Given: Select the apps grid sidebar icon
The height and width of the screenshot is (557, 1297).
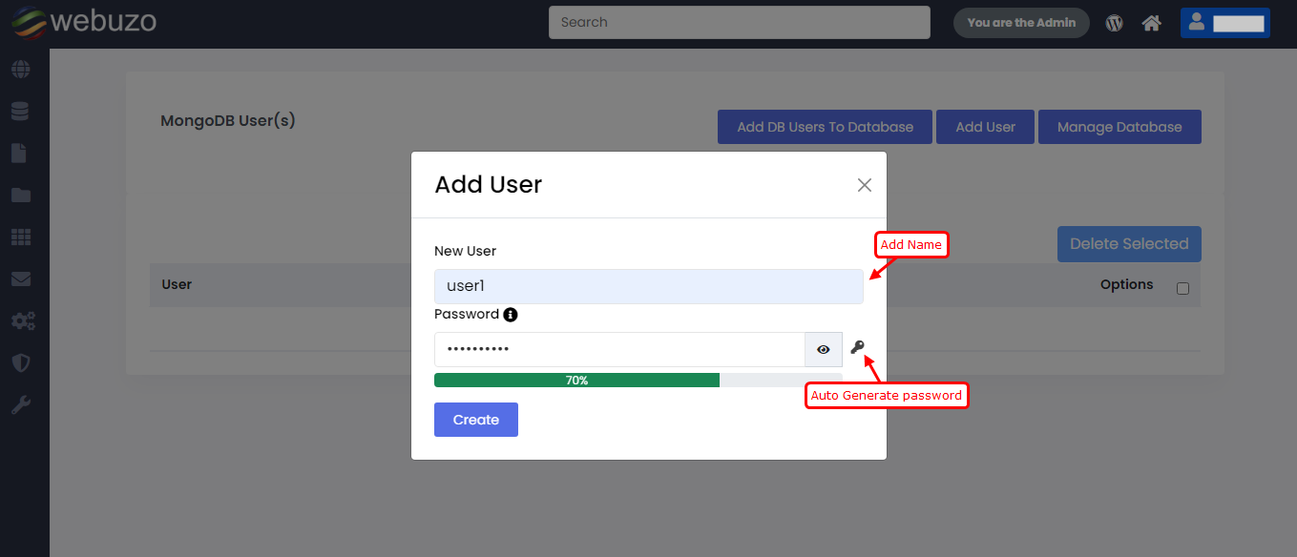Looking at the screenshot, I should (x=20, y=237).
